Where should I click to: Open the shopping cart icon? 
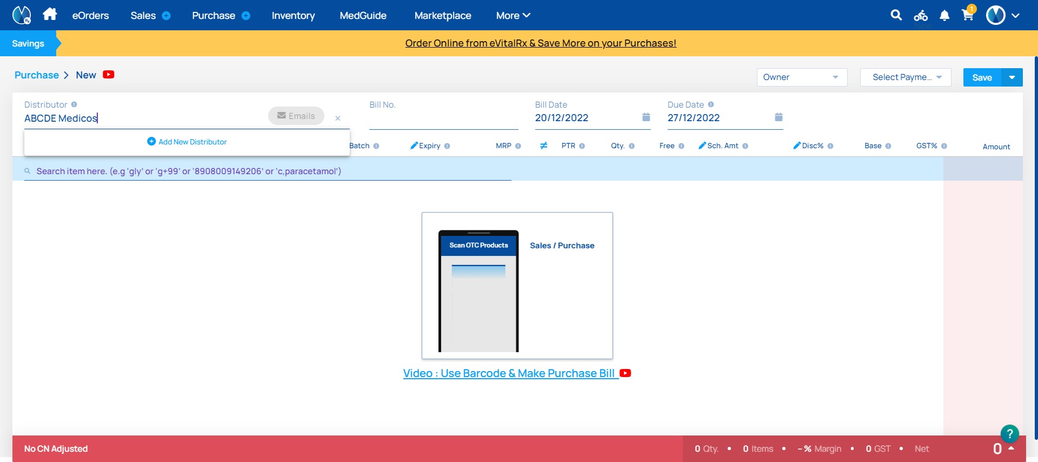click(x=968, y=15)
